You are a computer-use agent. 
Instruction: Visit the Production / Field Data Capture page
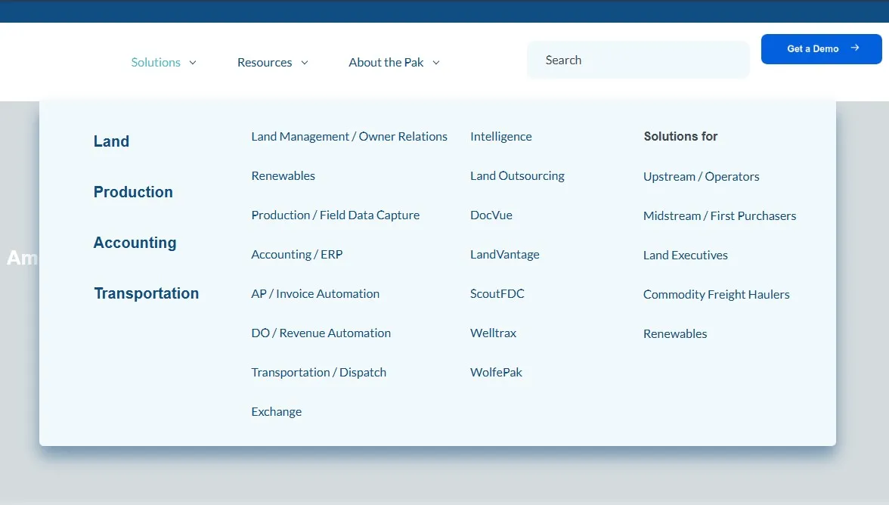335,215
